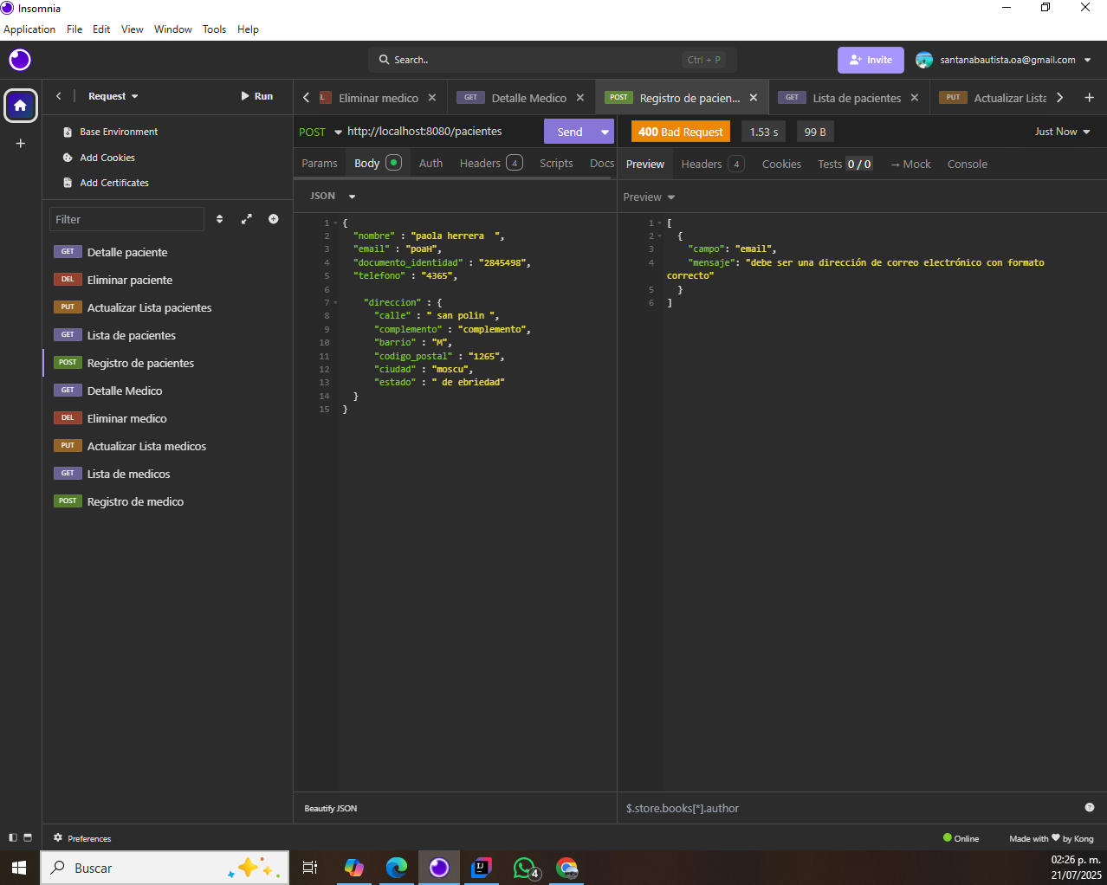Edit the localhost:8080/pacientes URL field
This screenshot has width=1107, height=885.
pos(442,132)
